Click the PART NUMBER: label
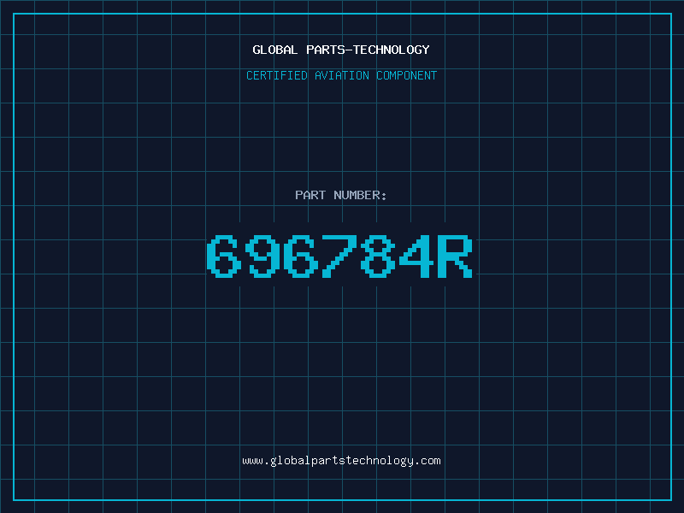Image resolution: width=684 pixels, height=513 pixels. click(x=341, y=195)
